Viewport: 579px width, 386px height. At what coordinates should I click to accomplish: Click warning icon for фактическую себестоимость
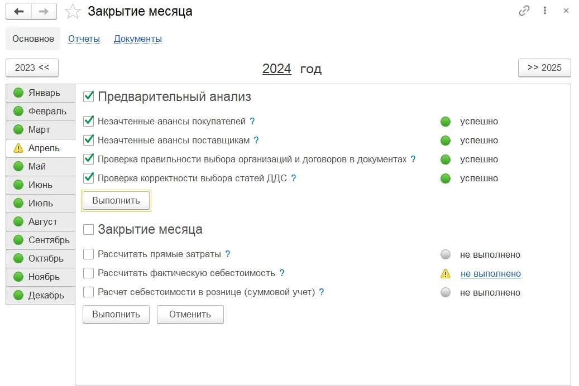pos(446,274)
